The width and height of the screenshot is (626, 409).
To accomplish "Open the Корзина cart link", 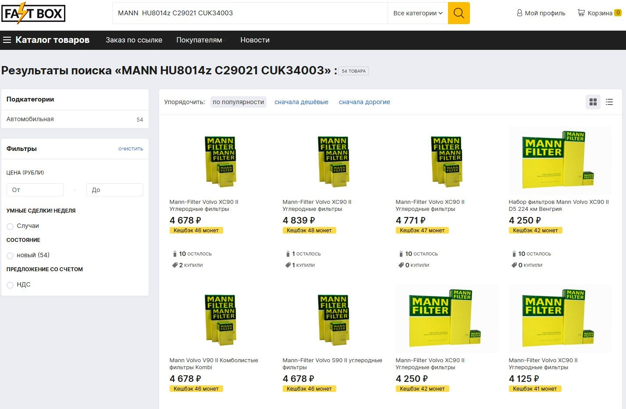I will point(600,13).
